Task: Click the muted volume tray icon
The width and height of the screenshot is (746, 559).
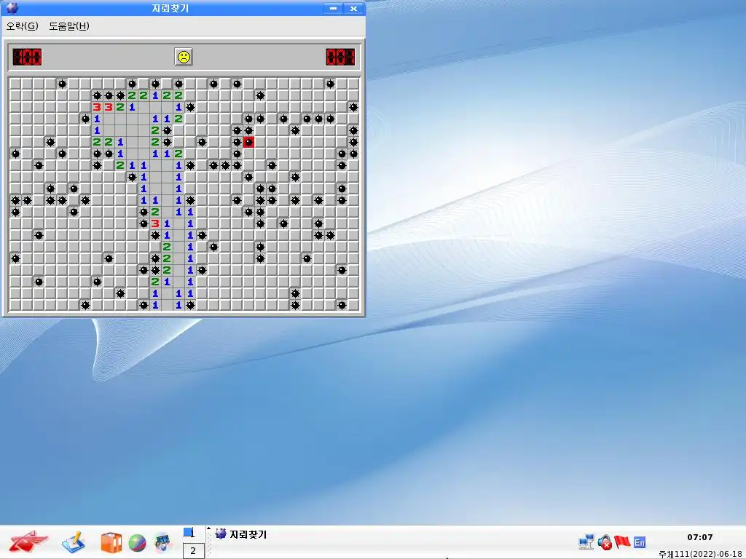Action: click(604, 542)
